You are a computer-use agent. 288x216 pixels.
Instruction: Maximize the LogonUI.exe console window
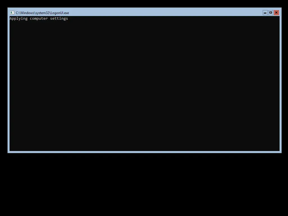tap(271, 13)
